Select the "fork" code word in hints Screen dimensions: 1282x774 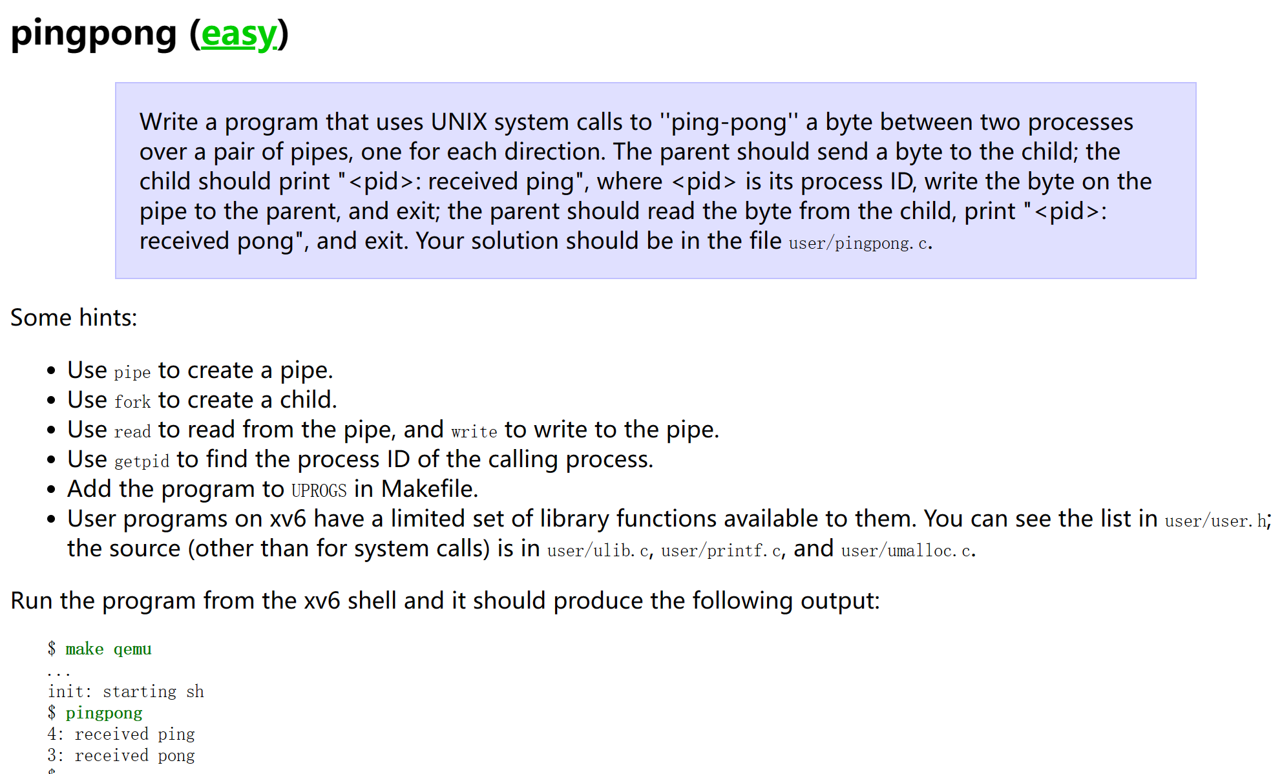coord(132,403)
